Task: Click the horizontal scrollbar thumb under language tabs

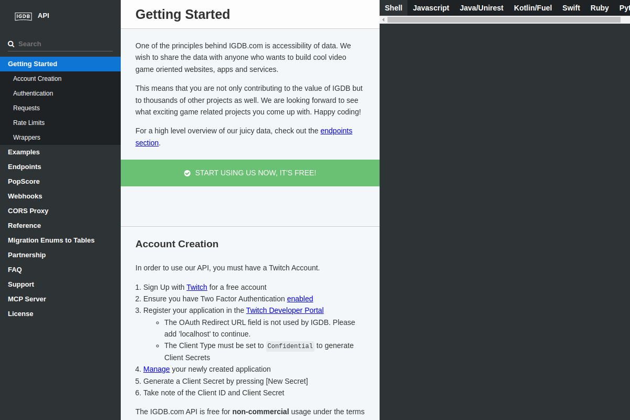Action: [x=504, y=19]
